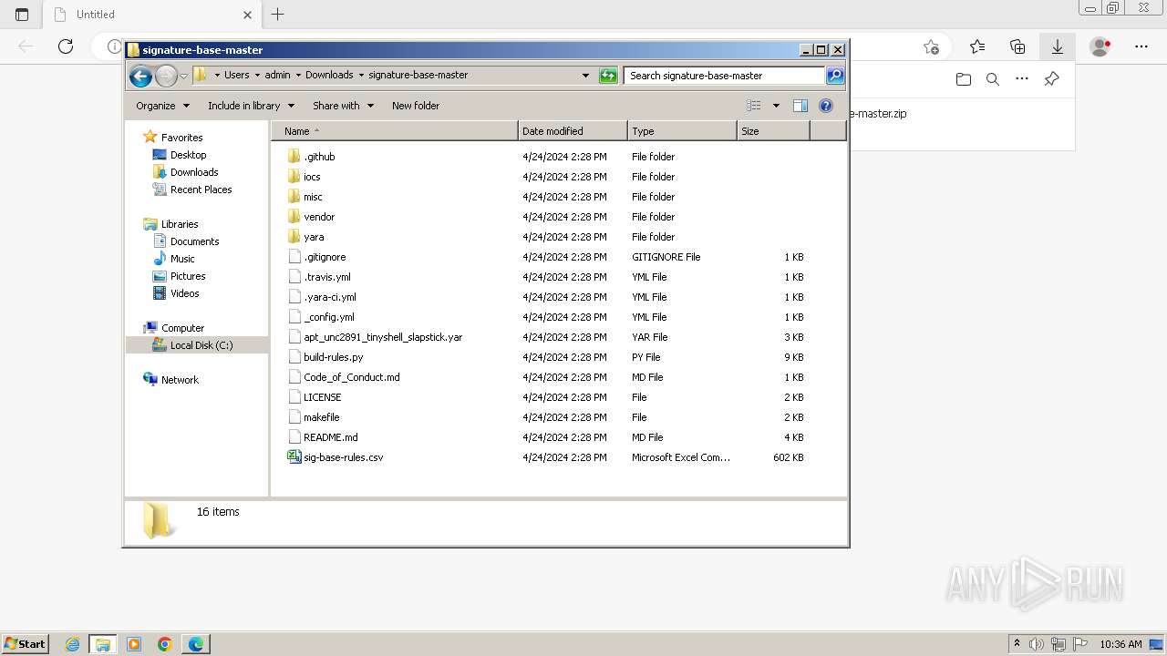Viewport: 1167px width, 656px height.
Task: Open a new tab in Edge
Action: pos(278,15)
